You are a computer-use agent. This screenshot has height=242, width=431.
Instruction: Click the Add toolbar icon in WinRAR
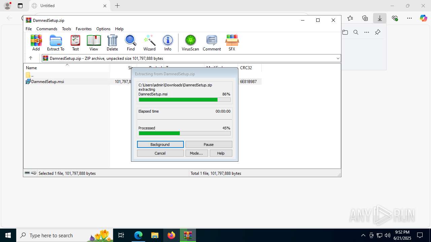(x=36, y=43)
